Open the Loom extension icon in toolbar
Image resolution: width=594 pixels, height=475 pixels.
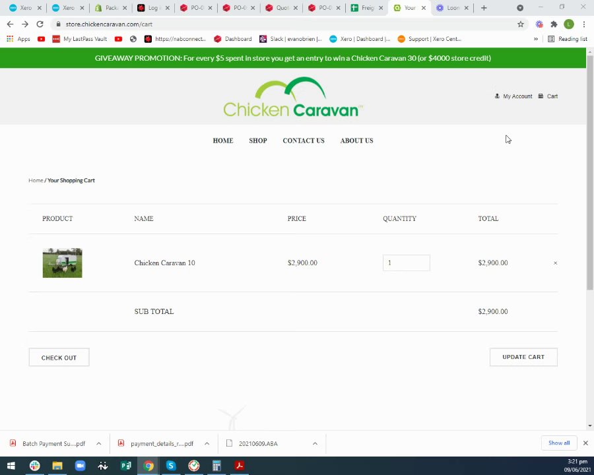pos(539,24)
